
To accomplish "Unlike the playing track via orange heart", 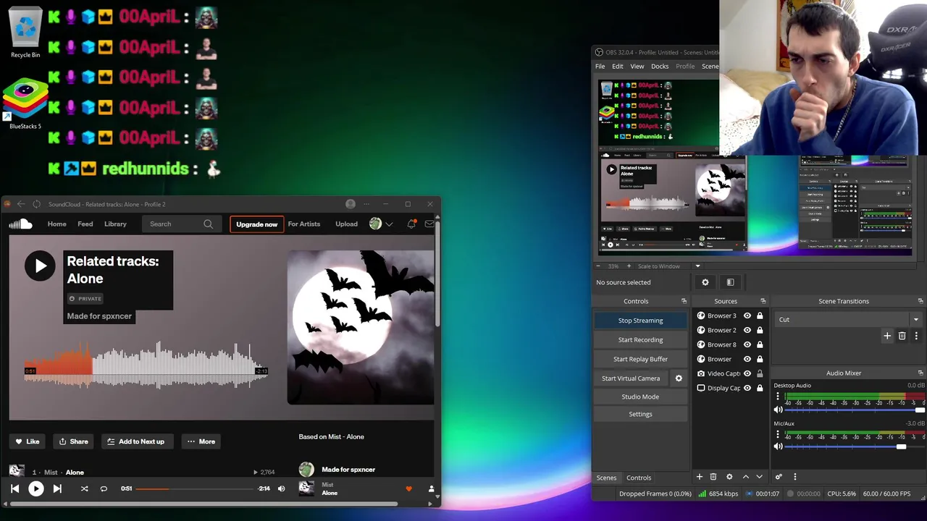I will click(x=408, y=488).
